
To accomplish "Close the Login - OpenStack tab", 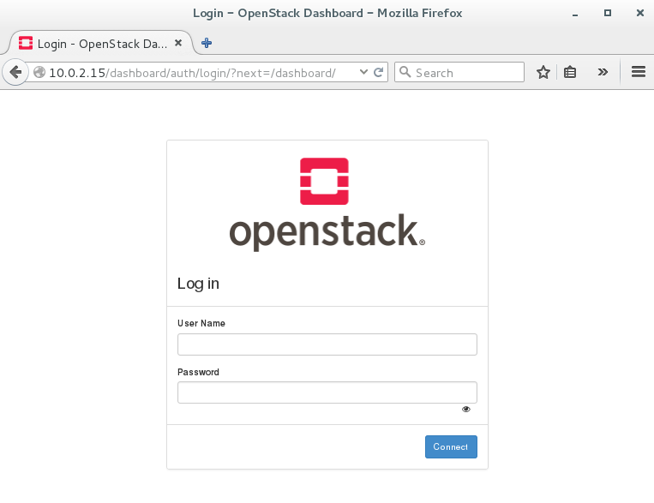I will pyautogui.click(x=178, y=43).
